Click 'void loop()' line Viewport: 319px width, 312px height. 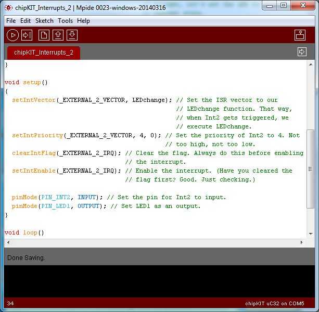click(24, 232)
